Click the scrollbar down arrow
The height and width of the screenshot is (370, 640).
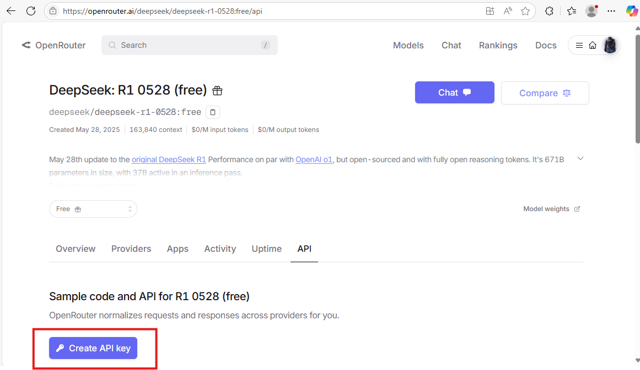pyautogui.click(x=637, y=360)
